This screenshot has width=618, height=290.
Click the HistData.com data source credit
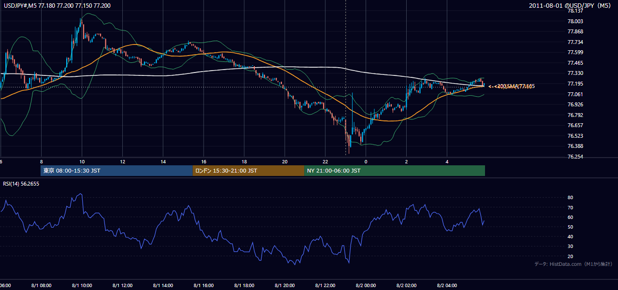click(x=573, y=264)
